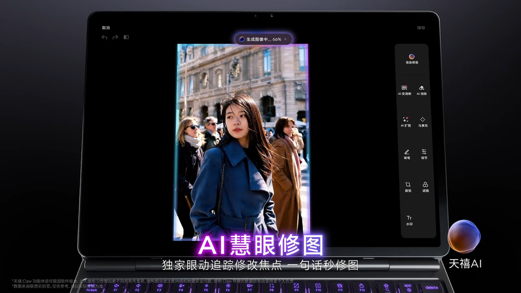Screen dimensions: 521x293
Task: Select the AI 变清晰 enhance tool
Action: coord(404,90)
